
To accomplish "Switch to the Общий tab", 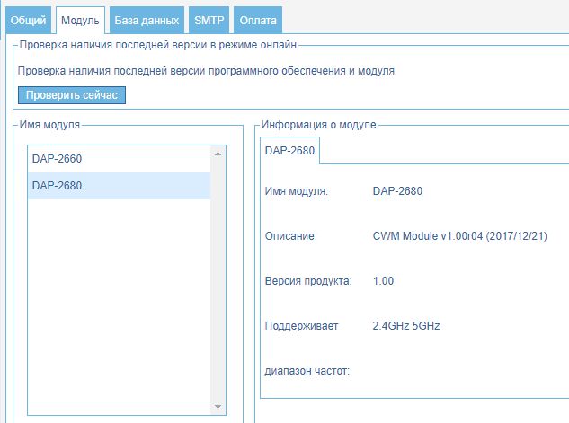I will (x=28, y=19).
